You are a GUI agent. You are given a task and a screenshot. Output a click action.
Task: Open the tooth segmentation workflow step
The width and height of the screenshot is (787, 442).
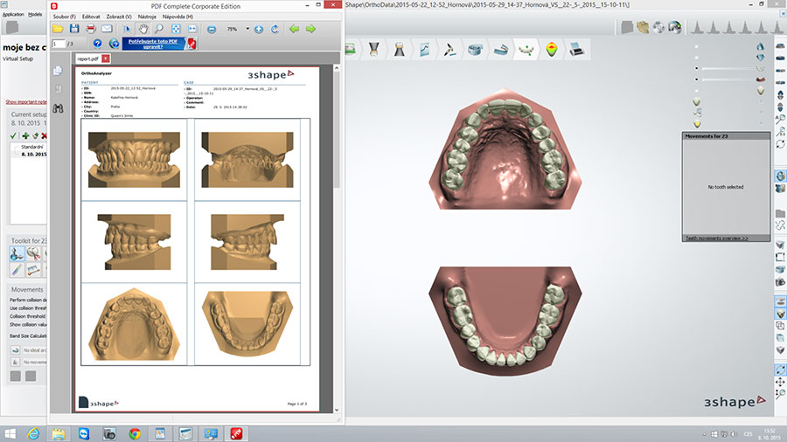pyautogui.click(x=399, y=49)
